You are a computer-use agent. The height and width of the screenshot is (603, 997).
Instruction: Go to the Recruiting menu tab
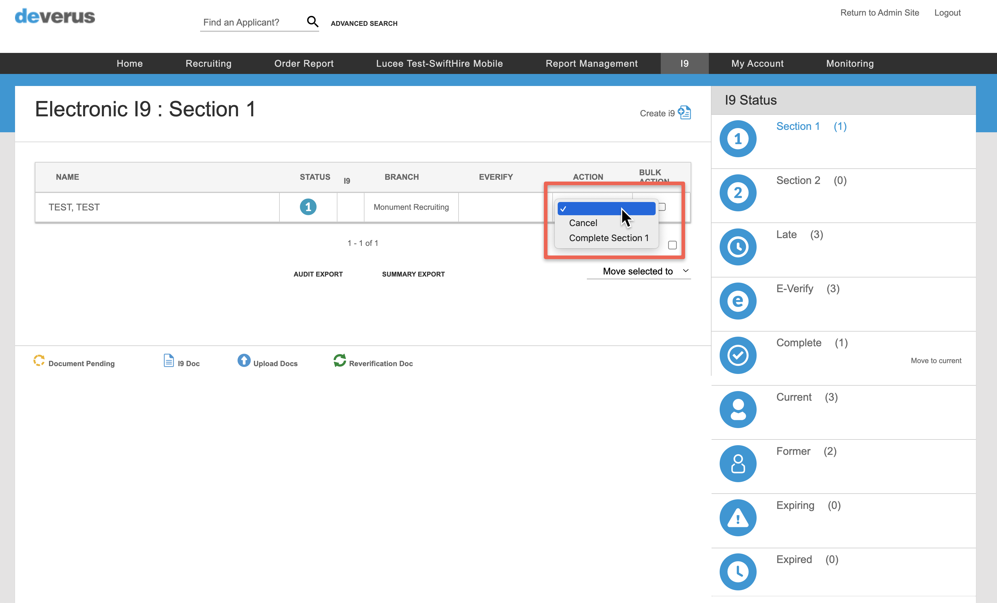point(208,63)
